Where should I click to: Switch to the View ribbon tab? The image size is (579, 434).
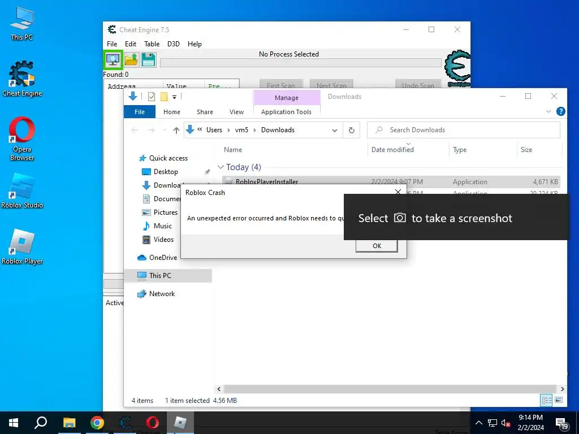236,112
